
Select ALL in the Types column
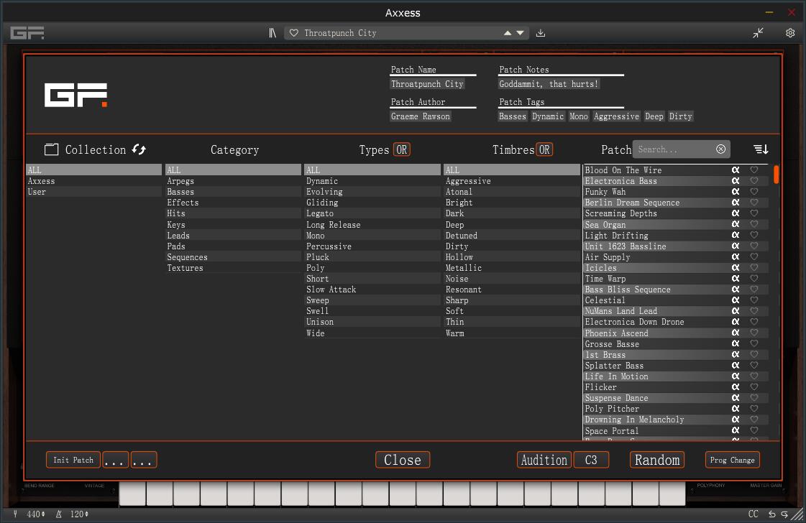click(372, 170)
